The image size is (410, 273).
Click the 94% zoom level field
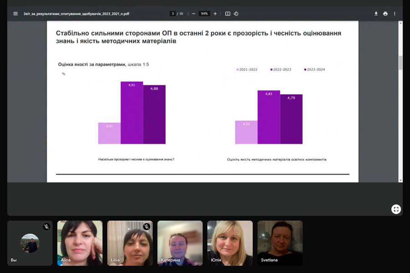[x=204, y=14]
